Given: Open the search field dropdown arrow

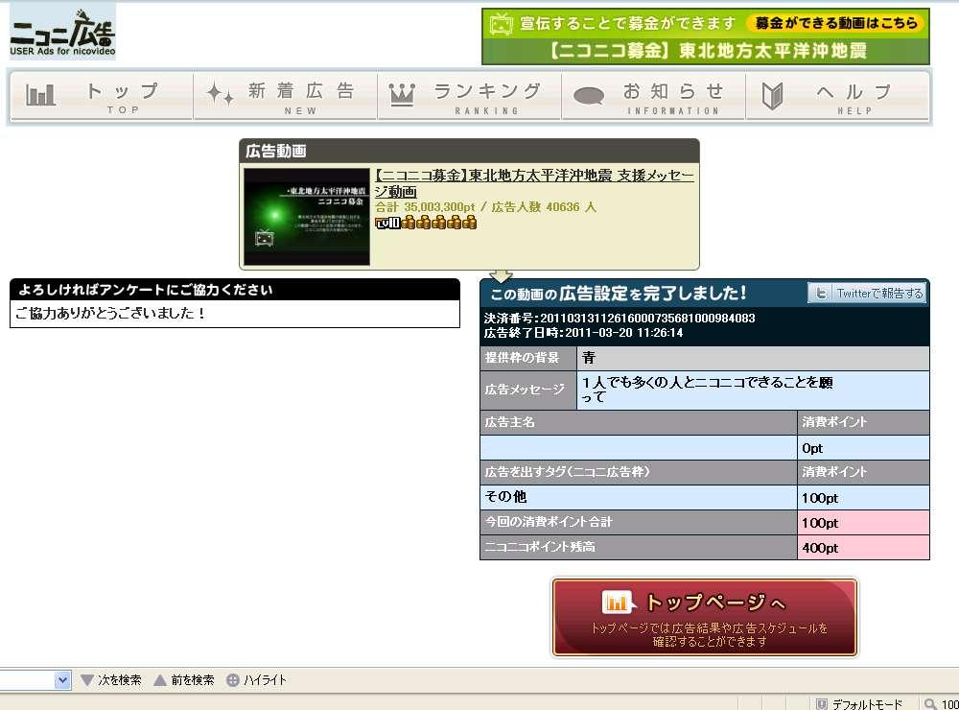Looking at the screenshot, I should click(x=62, y=680).
